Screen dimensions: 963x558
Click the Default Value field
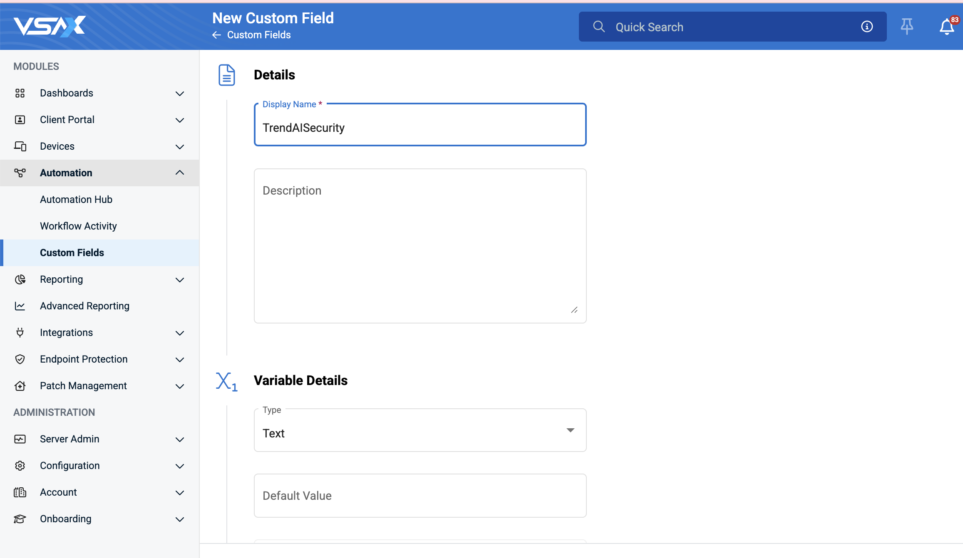pyautogui.click(x=420, y=496)
